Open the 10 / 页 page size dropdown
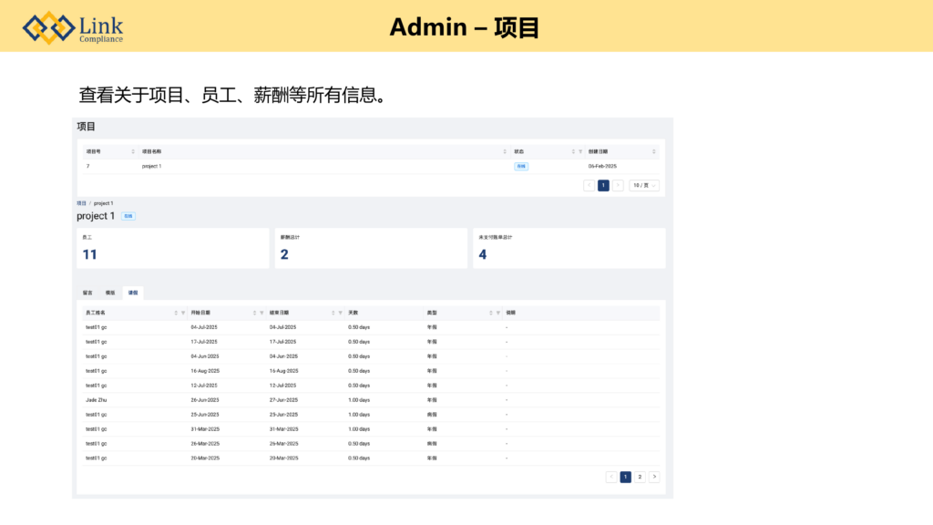The width and height of the screenshot is (933, 525). click(644, 185)
